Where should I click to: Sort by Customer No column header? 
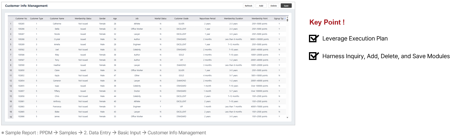coord(21,19)
